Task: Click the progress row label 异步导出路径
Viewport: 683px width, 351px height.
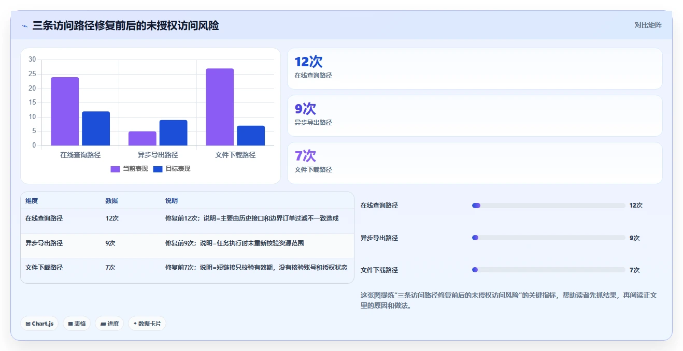Action: coord(379,238)
